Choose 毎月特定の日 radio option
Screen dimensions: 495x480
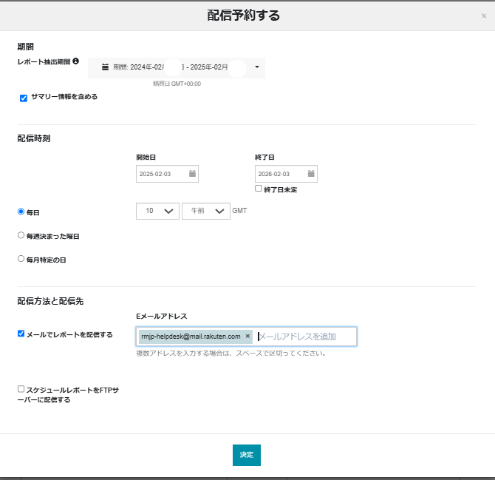(21, 259)
